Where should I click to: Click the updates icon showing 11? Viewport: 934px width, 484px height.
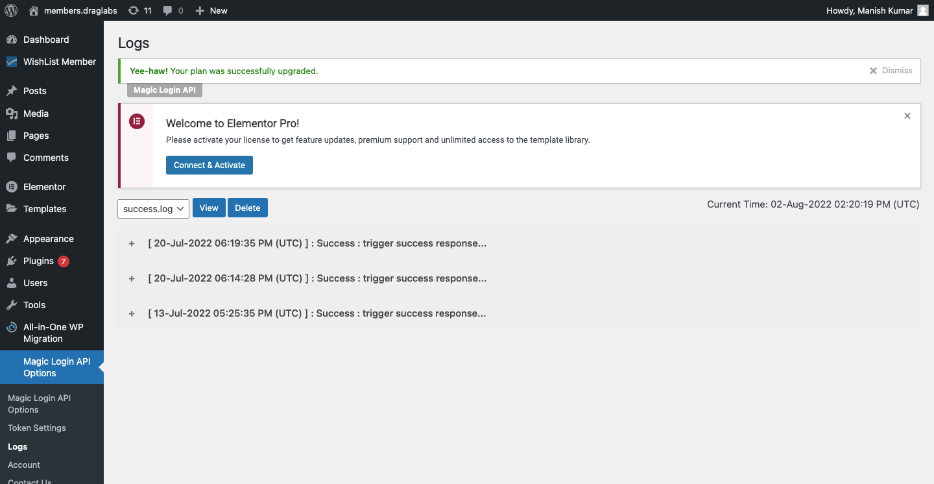(134, 10)
